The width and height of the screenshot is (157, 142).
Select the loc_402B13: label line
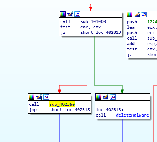pyautogui.click(x=110, y=110)
